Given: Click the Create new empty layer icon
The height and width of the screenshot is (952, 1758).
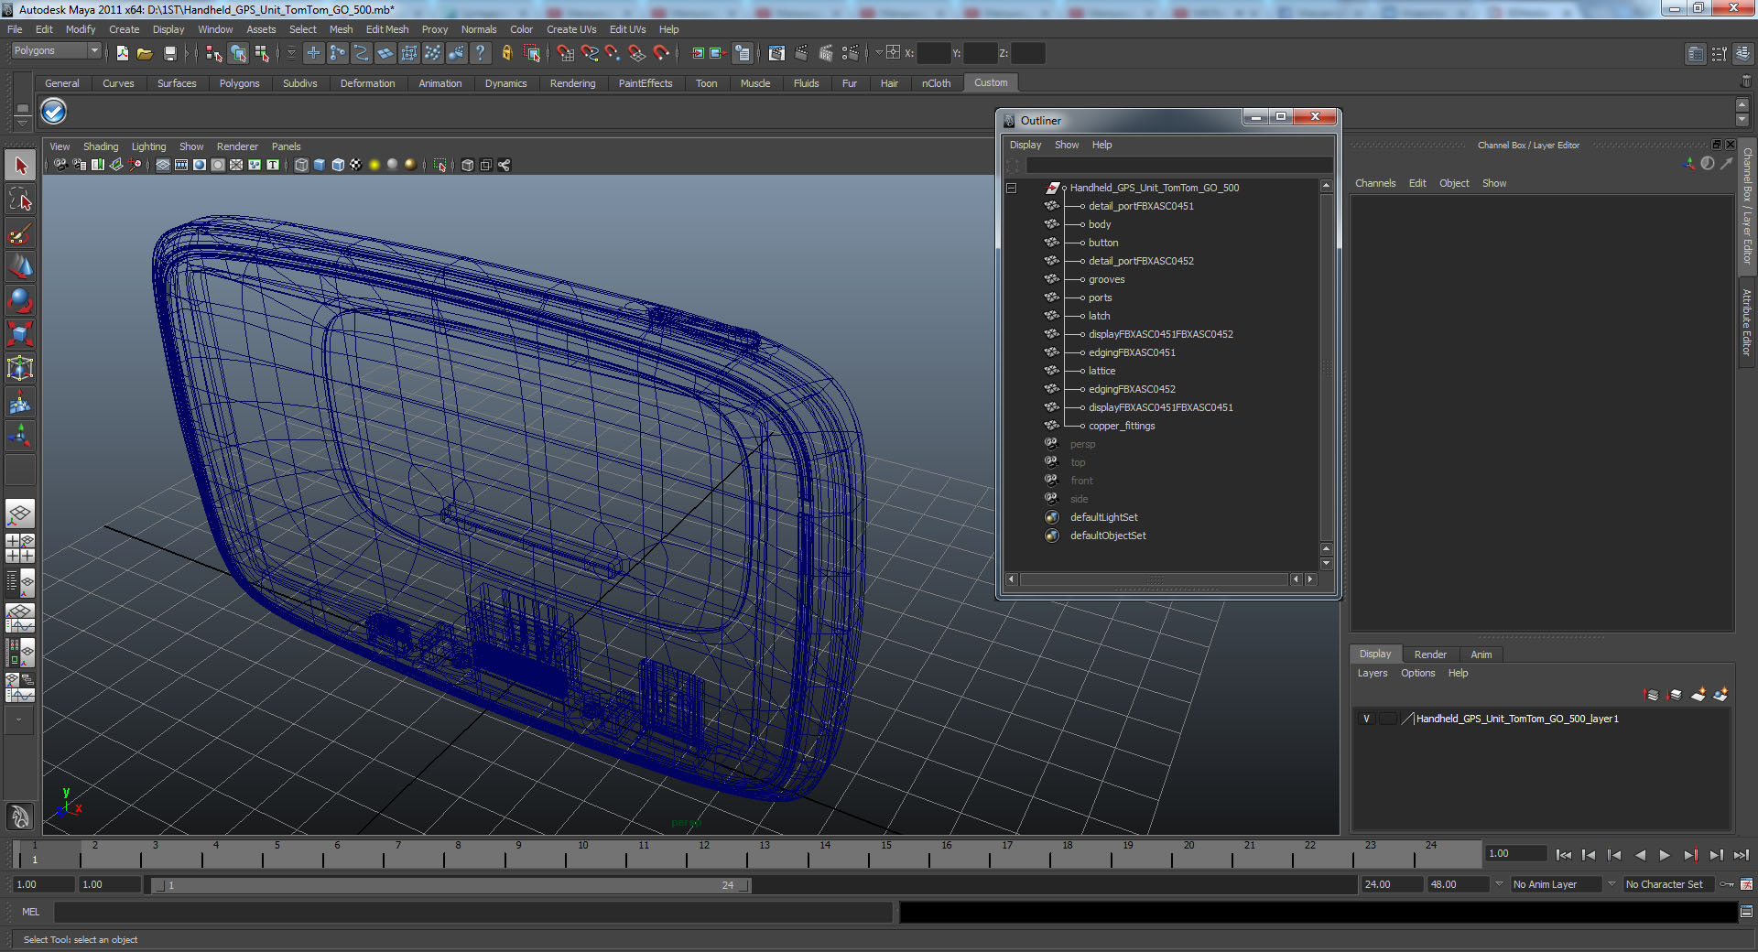Looking at the screenshot, I should 1698,695.
